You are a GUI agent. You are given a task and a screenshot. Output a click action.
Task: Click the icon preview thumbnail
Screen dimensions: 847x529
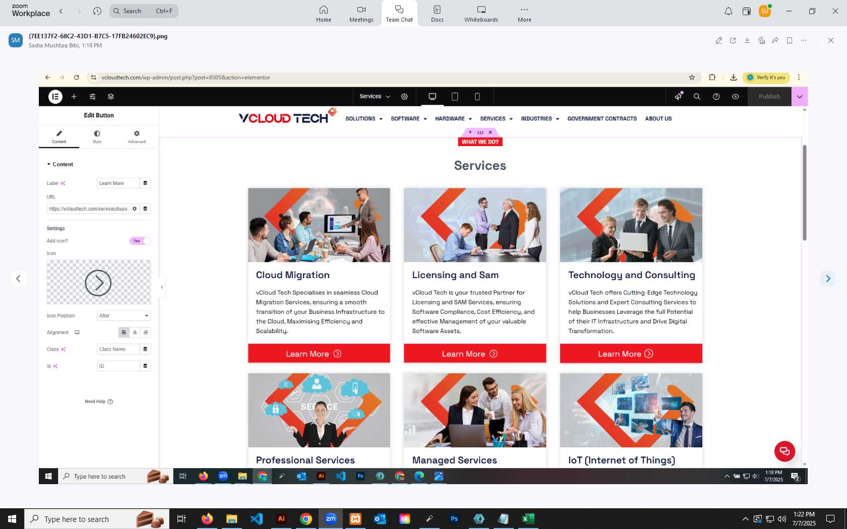[98, 282]
